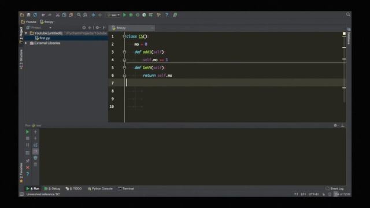Click the last icon in the top toolbar
370x208 pixels.
pos(175,15)
